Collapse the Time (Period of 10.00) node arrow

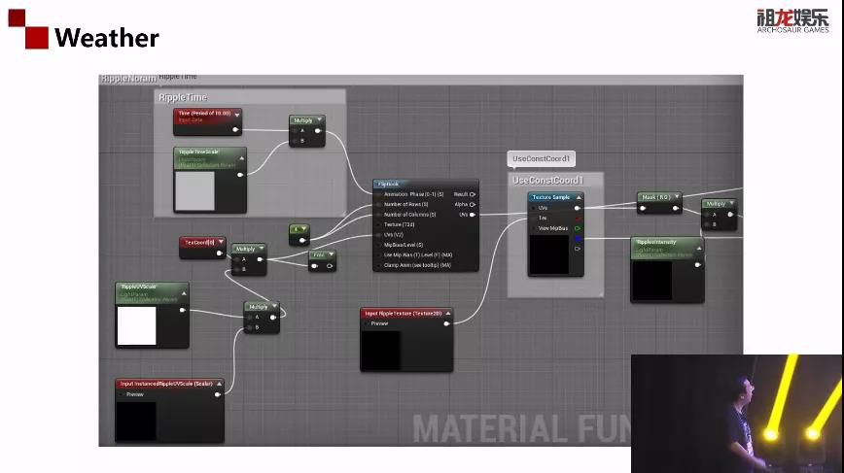[x=237, y=115]
